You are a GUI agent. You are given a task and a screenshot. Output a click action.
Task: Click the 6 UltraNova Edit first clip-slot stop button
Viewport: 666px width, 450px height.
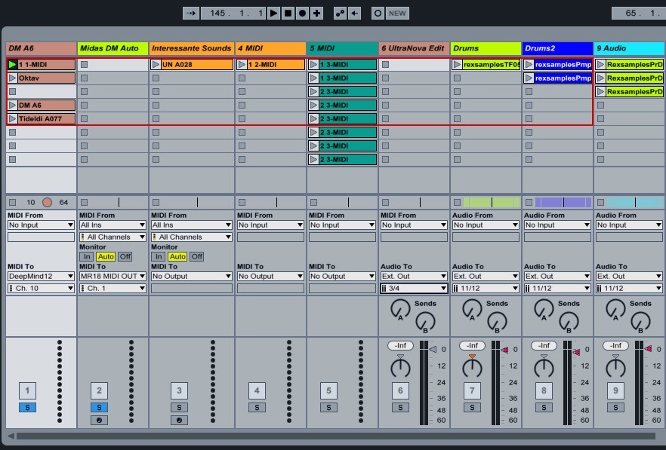[385, 65]
